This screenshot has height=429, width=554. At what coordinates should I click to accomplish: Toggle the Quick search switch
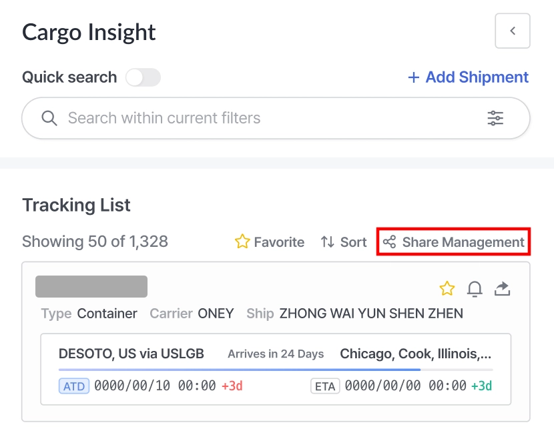[x=143, y=77]
